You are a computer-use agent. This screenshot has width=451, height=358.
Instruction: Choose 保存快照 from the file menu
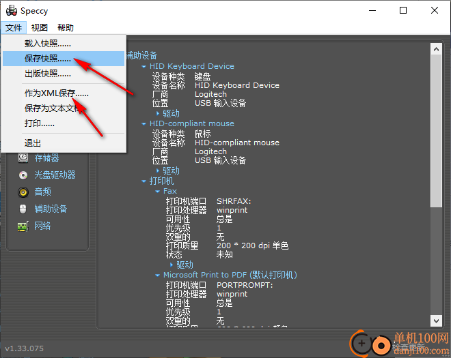(x=64, y=59)
